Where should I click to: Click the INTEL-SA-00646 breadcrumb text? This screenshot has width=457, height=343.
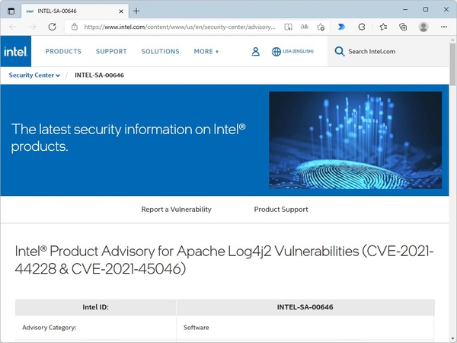point(99,75)
